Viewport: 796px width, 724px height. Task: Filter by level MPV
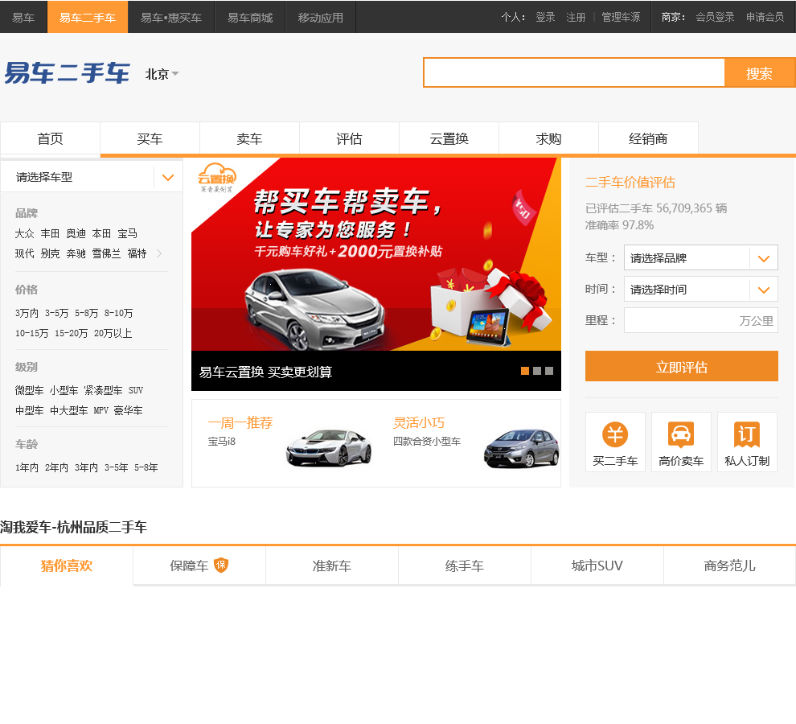point(101,410)
